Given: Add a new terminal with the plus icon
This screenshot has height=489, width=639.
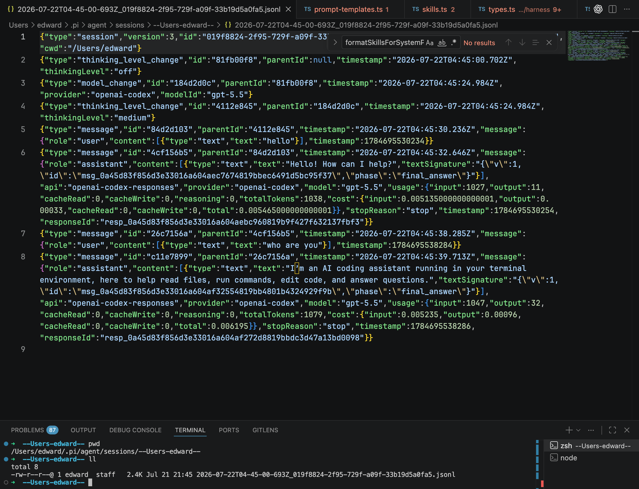Looking at the screenshot, I should click(569, 430).
